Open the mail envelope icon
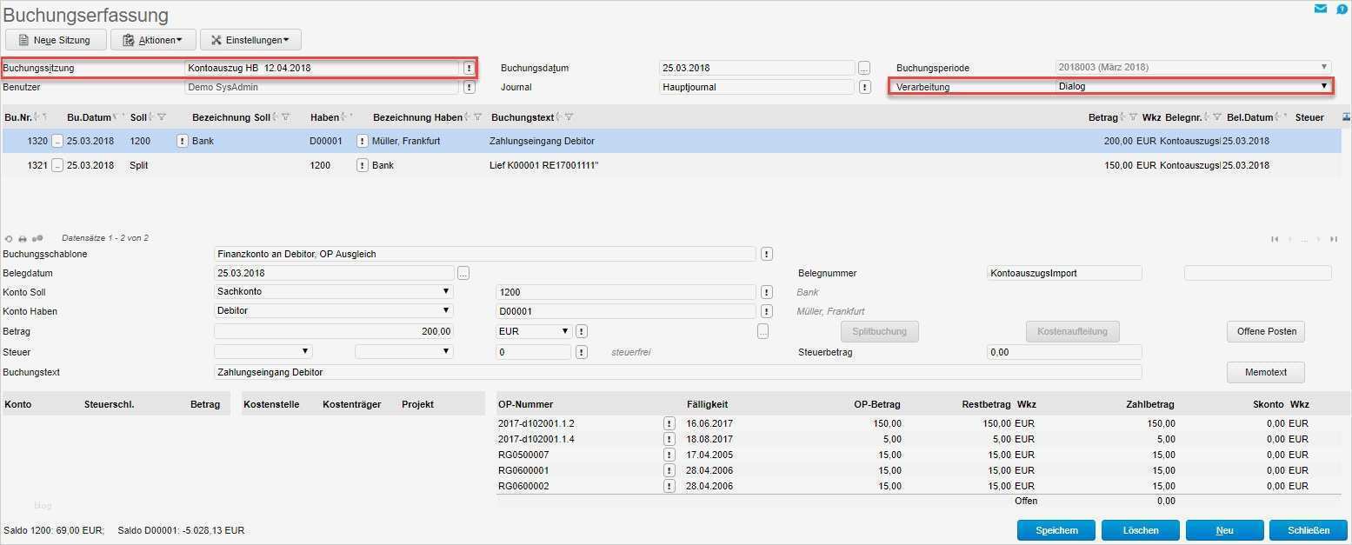This screenshot has height=545, width=1352. 1321,9
